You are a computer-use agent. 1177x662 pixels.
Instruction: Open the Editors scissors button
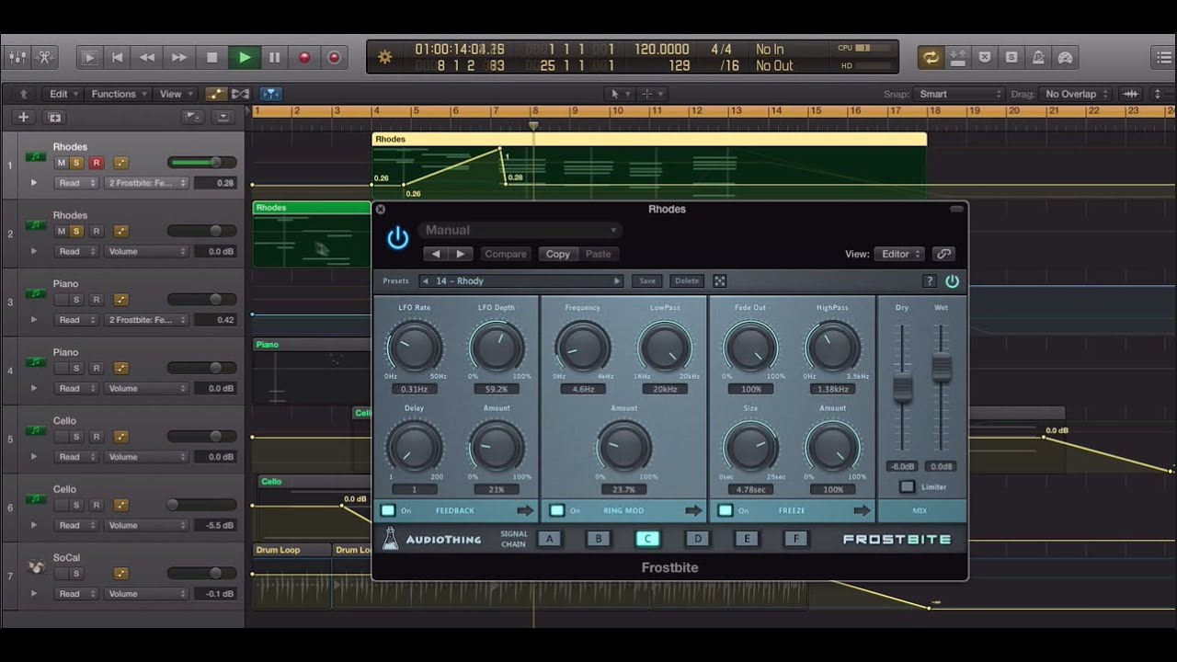pyautogui.click(x=46, y=57)
